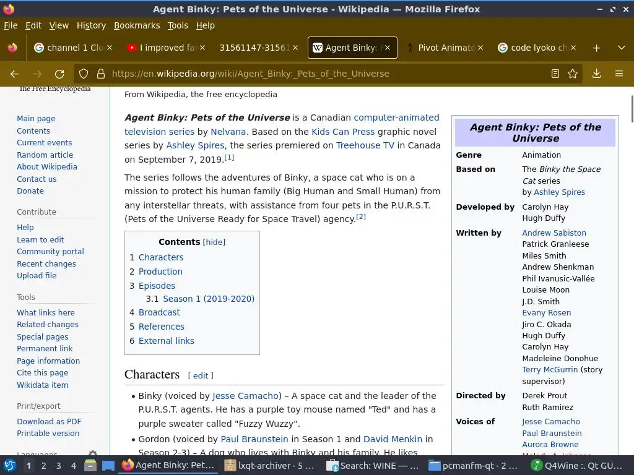Close the Pivot Animator tab
The image size is (634, 475).
click(480, 48)
